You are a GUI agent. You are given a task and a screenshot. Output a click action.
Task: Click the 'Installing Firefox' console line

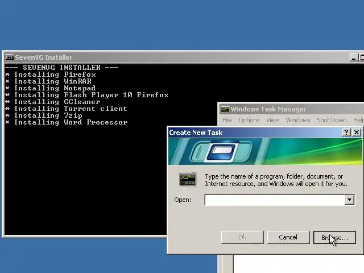pyautogui.click(x=51, y=75)
